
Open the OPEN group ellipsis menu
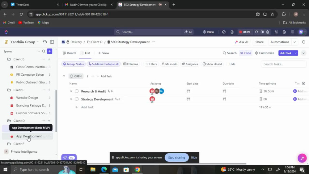pyautogui.click(x=92, y=76)
